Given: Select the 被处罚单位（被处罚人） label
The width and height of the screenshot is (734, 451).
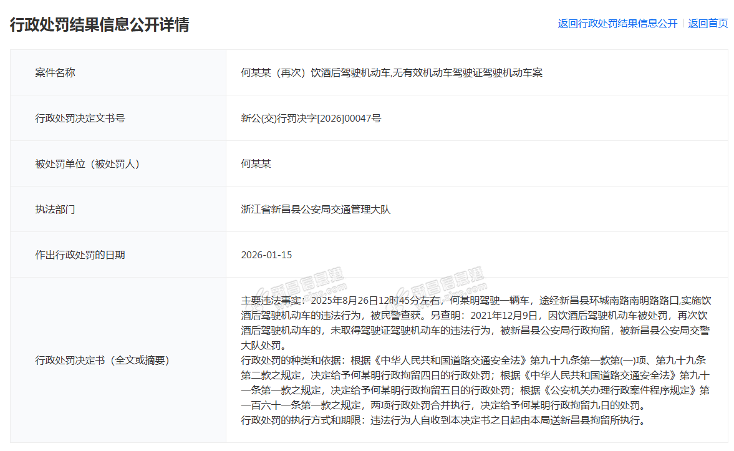Looking at the screenshot, I should (87, 163).
